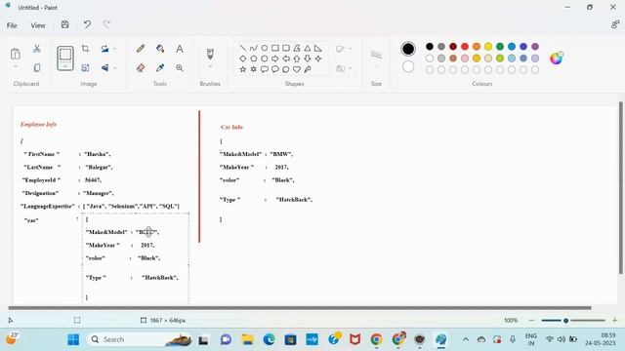Click the taskbar Search box
This screenshot has height=351, width=625.
coord(140,339)
